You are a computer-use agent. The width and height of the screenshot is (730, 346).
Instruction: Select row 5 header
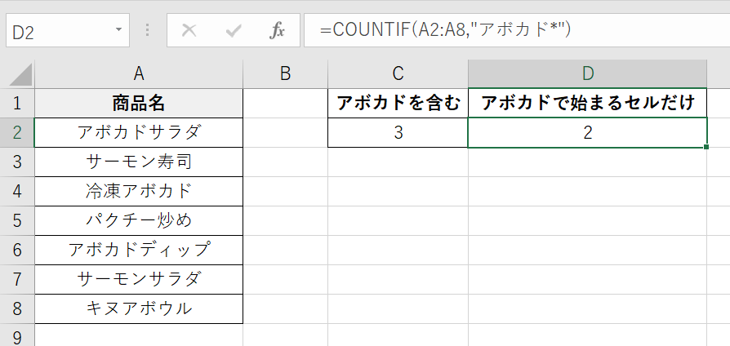(x=17, y=220)
